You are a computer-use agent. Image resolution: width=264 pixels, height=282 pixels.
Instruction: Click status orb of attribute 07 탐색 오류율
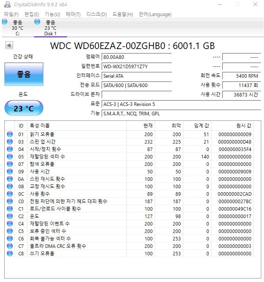coord(10,164)
